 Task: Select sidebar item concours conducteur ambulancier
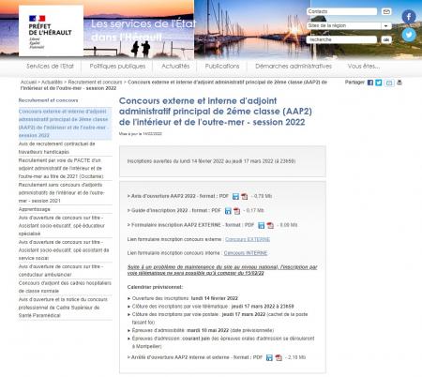pos(65,271)
